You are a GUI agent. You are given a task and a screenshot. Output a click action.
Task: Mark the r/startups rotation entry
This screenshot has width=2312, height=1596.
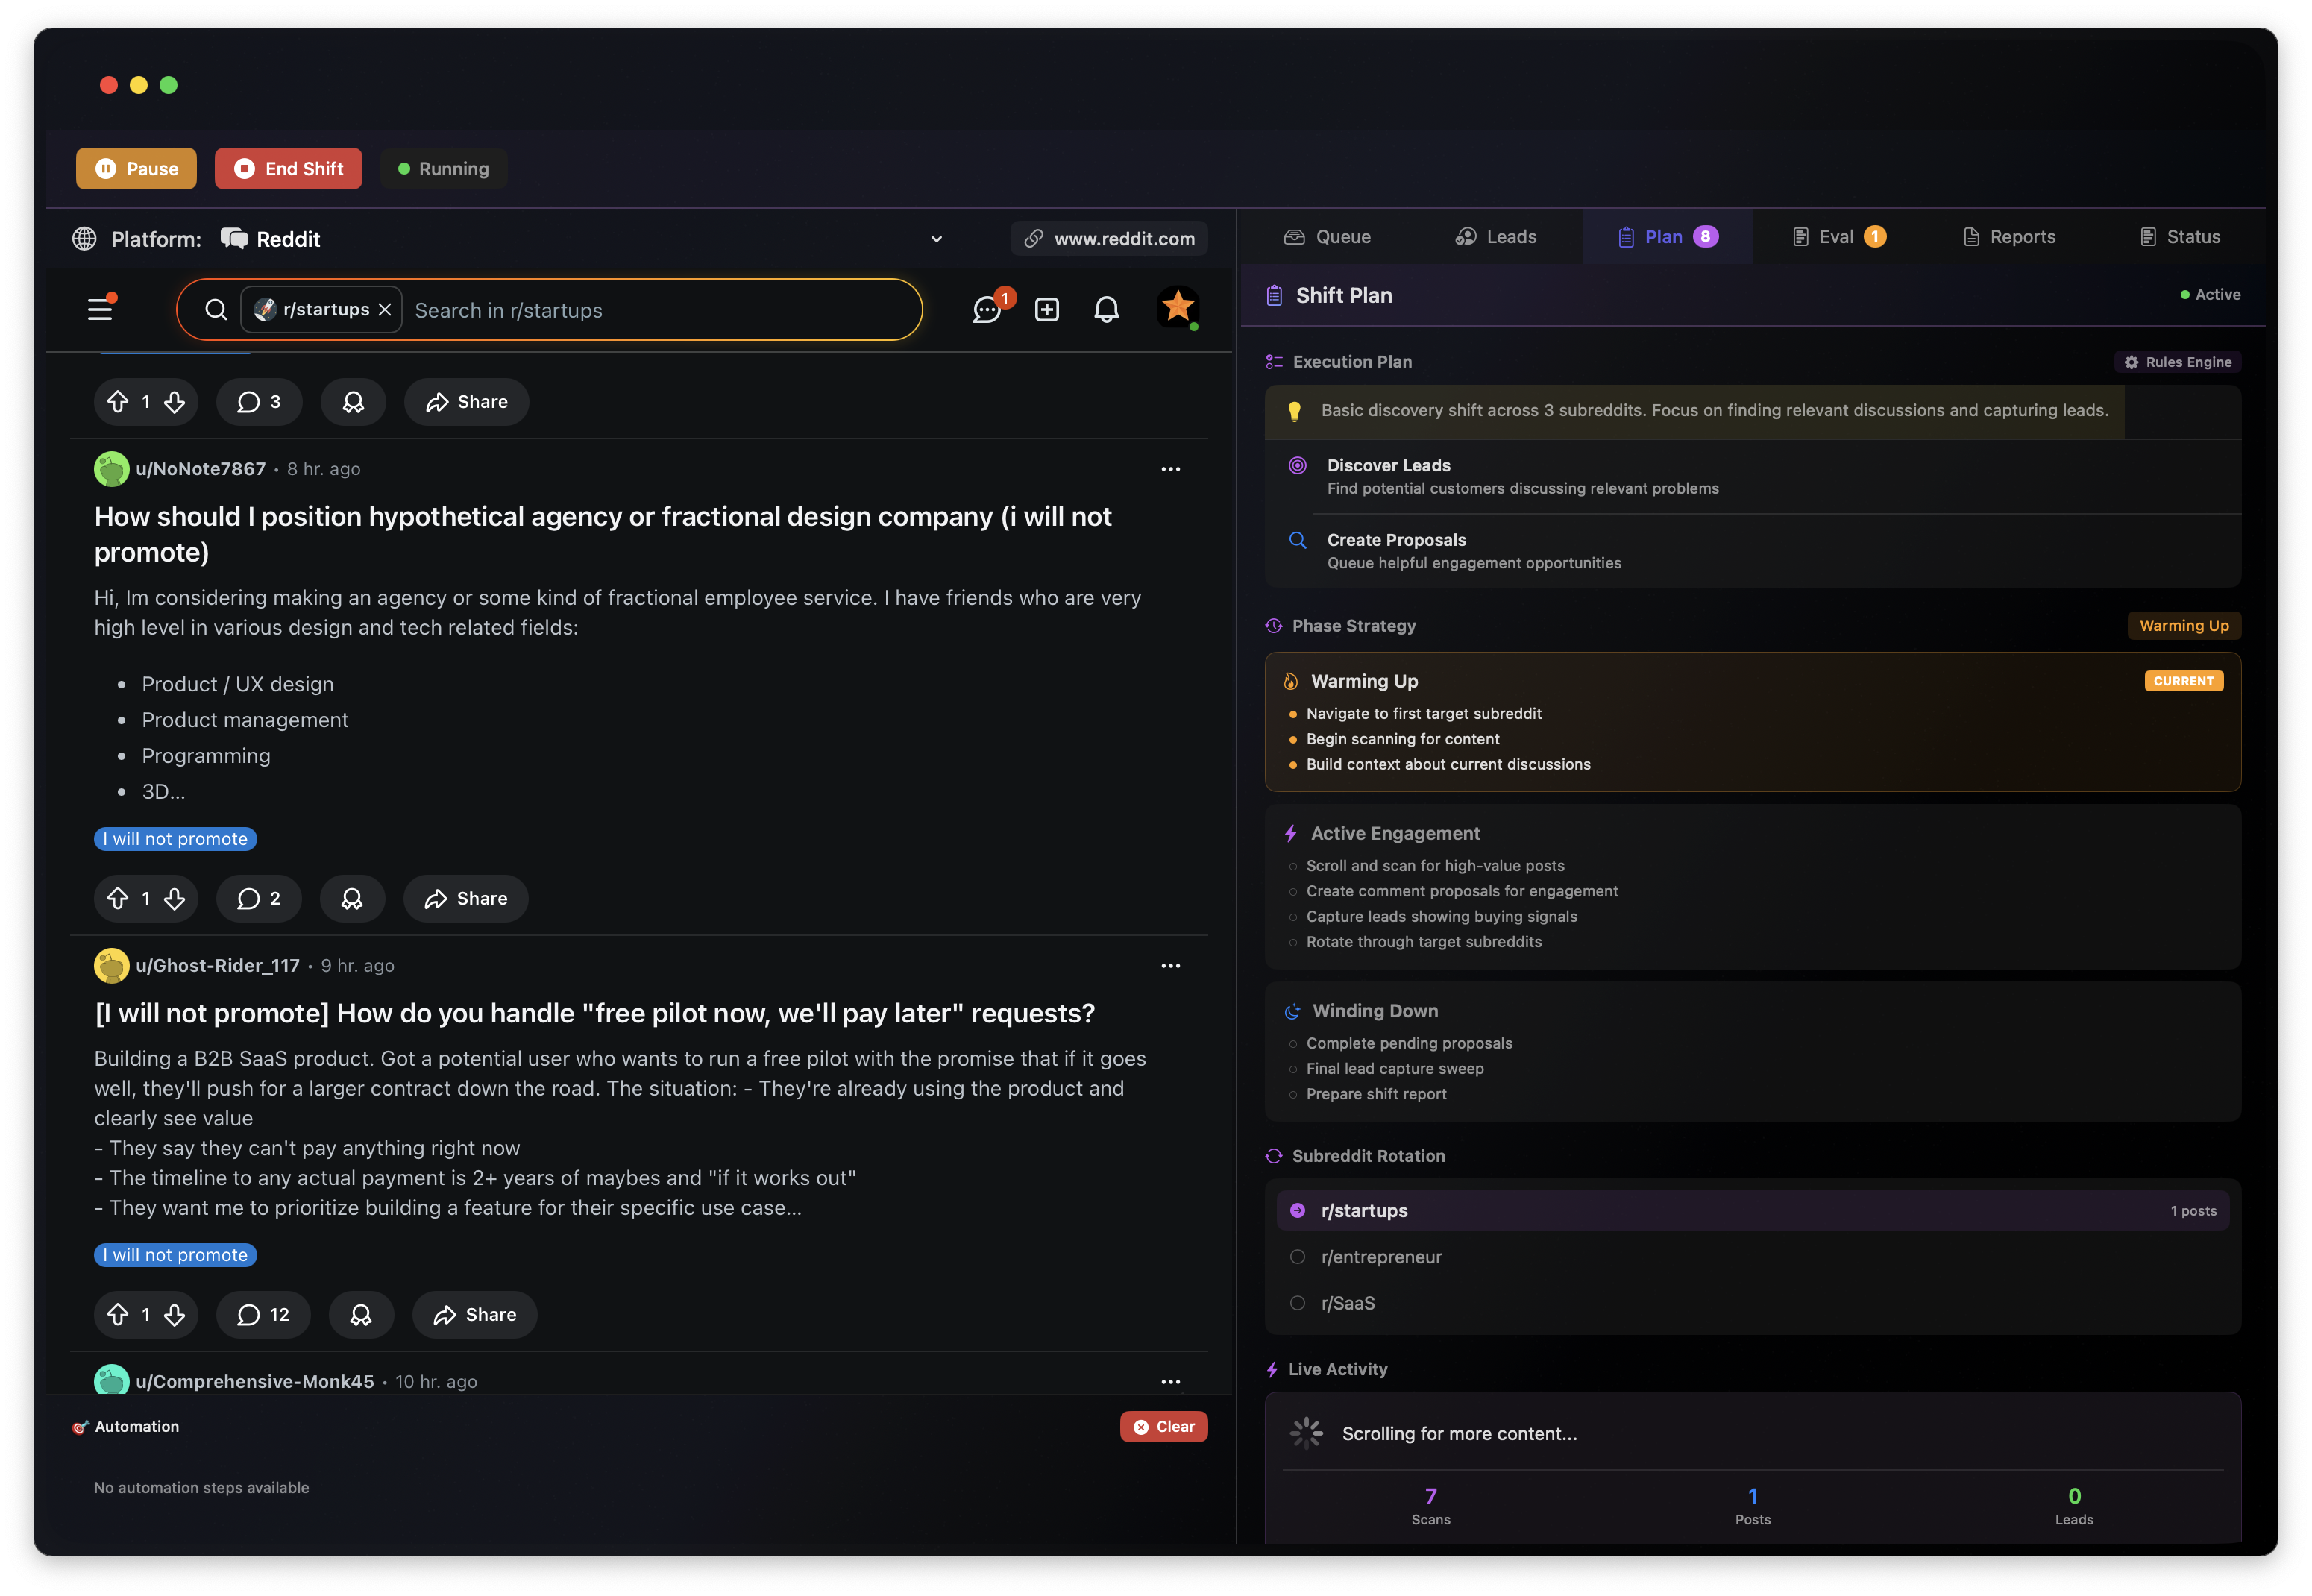pos(1297,1210)
